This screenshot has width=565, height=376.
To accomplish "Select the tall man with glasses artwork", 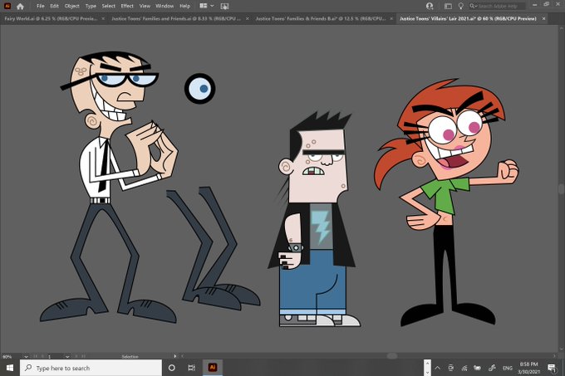I will [110, 187].
